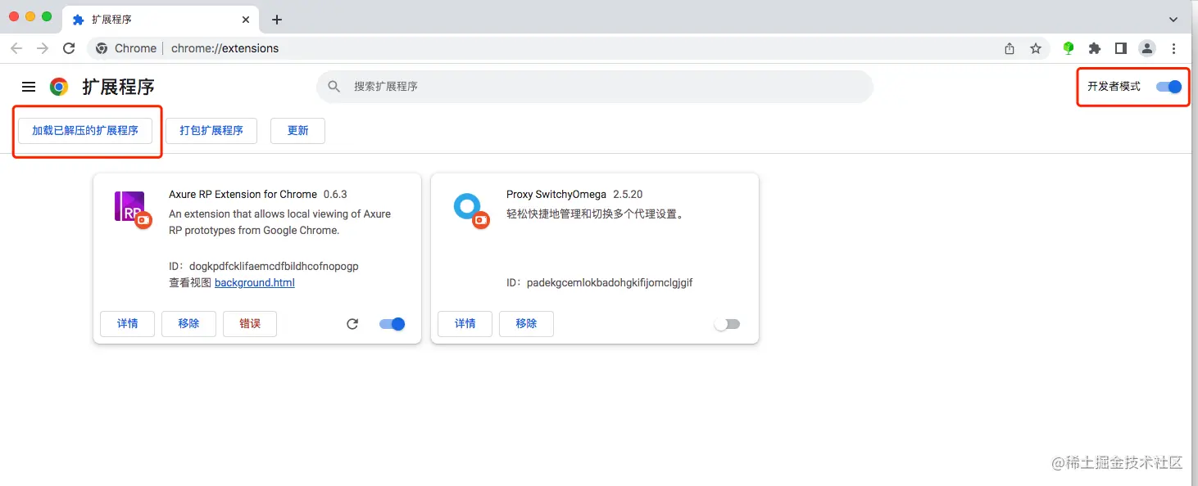This screenshot has height=486, width=1198.
Task: Open Chrome three-dot menu
Action: click(x=1174, y=48)
